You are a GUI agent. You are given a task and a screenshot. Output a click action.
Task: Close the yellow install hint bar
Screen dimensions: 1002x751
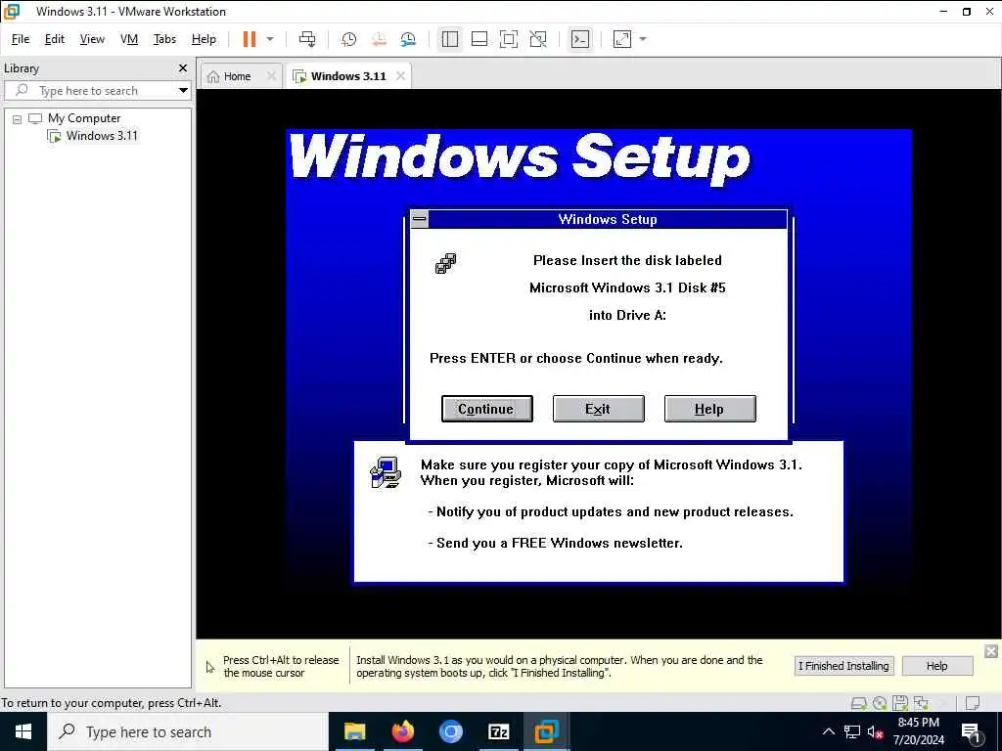(x=991, y=651)
